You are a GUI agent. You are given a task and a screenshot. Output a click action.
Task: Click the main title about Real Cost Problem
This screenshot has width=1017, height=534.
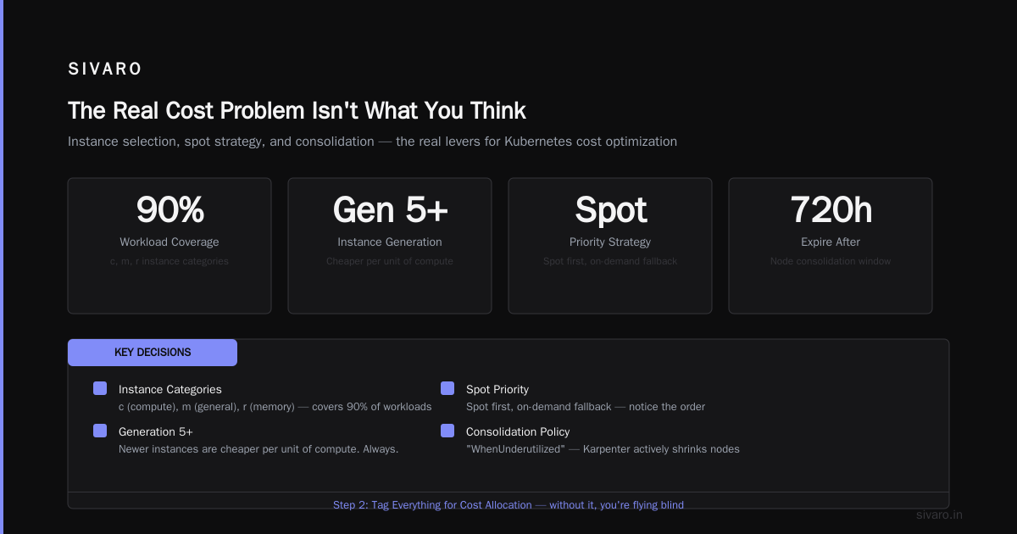click(297, 111)
